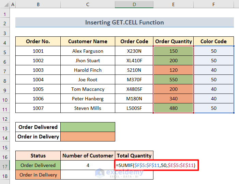Select column E header
Viewport: 239px width, 184px height.
(173, 4)
